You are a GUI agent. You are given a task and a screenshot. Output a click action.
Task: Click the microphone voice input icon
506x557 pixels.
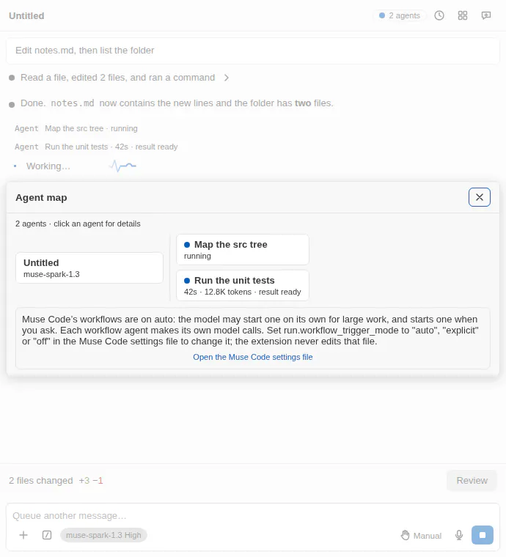pyautogui.click(x=459, y=535)
